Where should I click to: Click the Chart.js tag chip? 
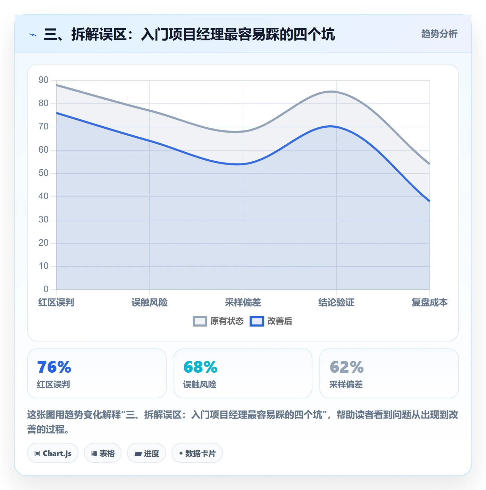53,453
